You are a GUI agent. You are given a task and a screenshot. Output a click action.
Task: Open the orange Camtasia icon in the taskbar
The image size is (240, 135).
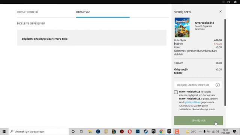coord(177,132)
